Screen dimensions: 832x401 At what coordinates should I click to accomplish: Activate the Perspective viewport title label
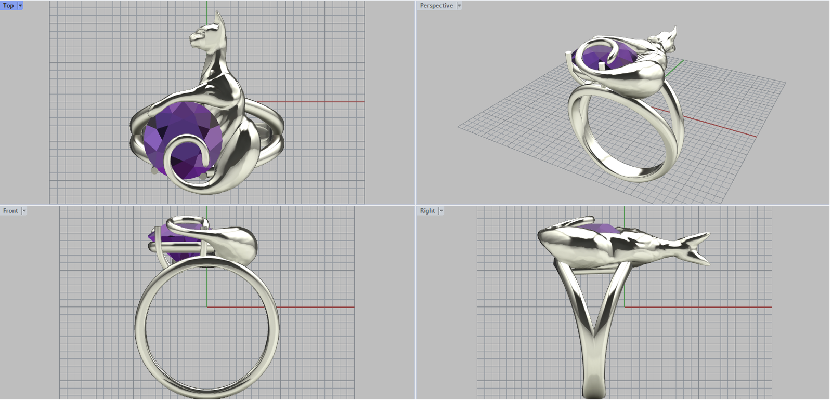tap(436, 6)
